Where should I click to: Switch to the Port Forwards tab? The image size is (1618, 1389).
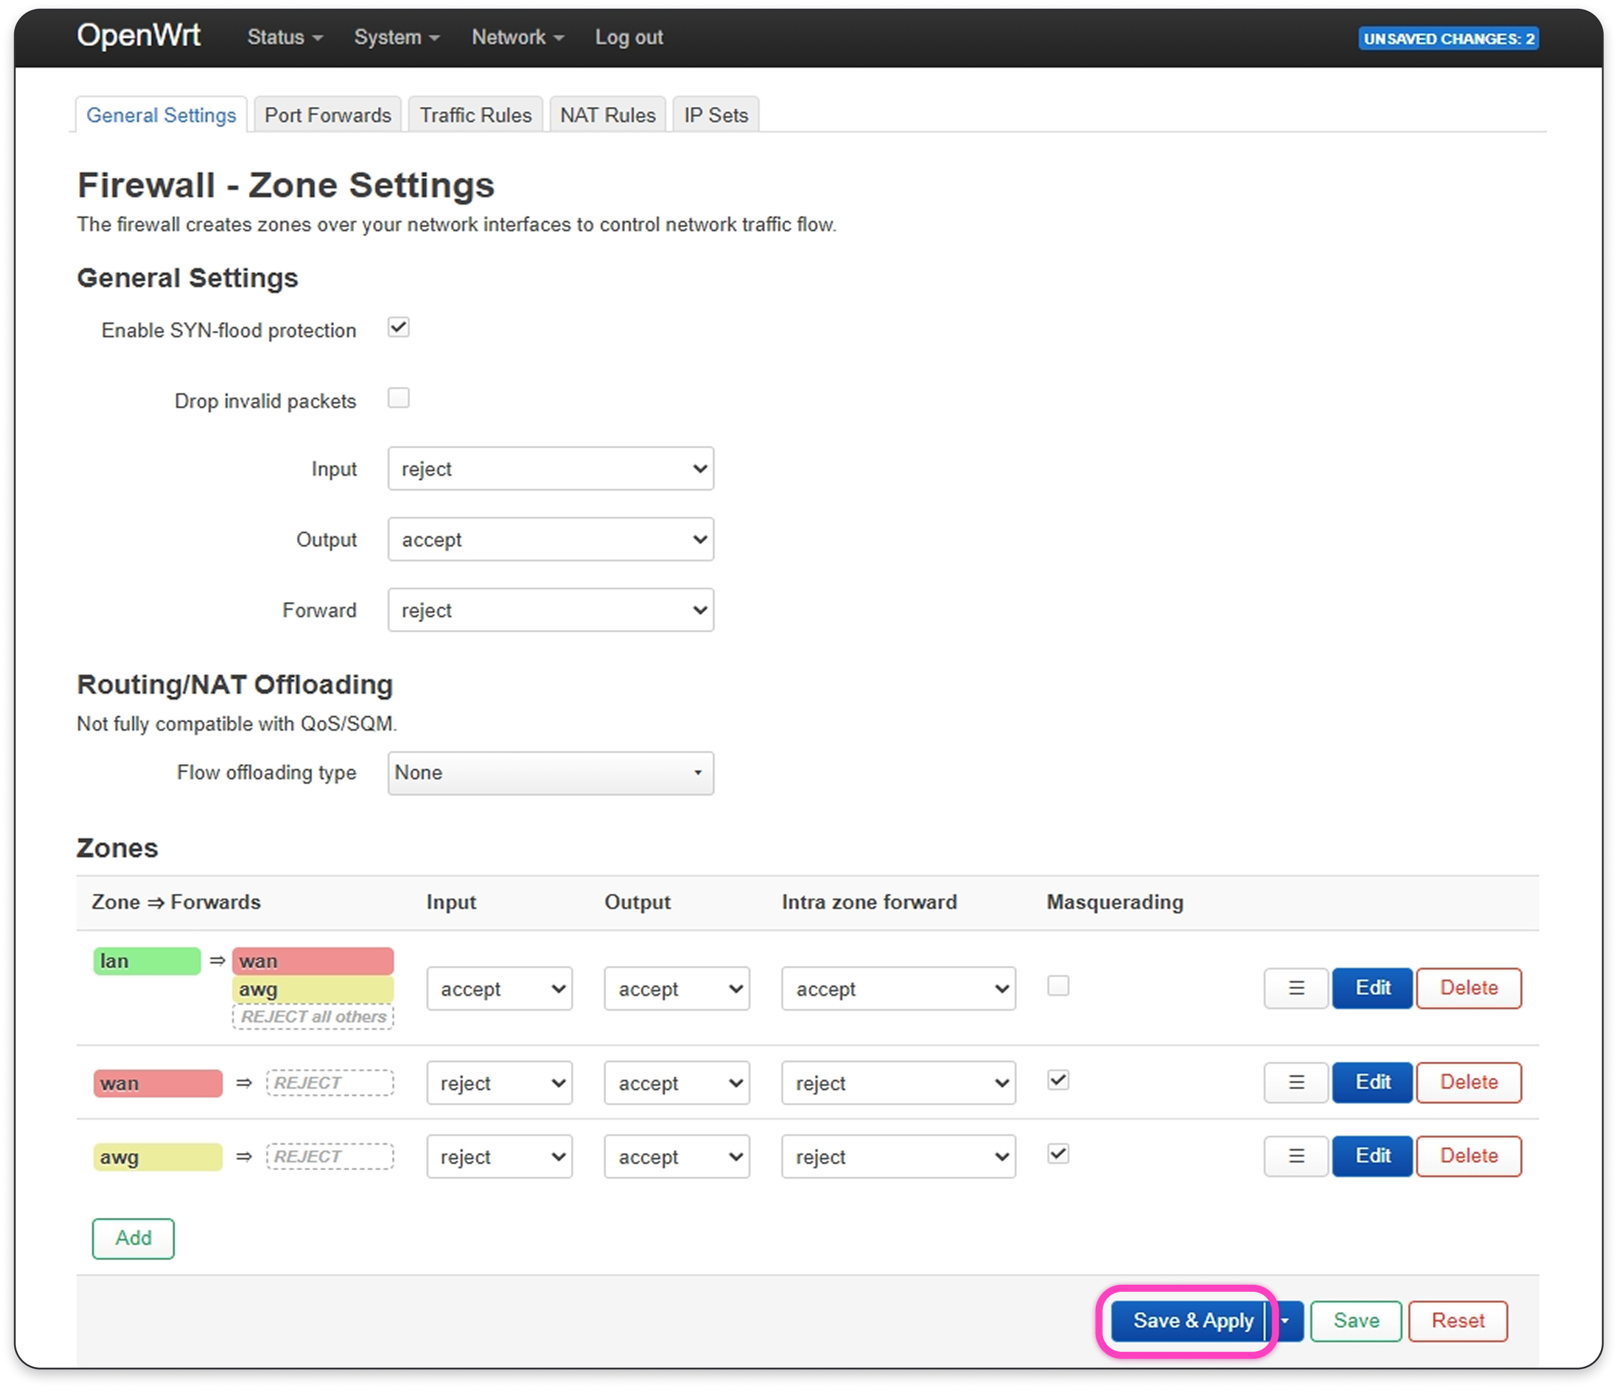click(327, 115)
